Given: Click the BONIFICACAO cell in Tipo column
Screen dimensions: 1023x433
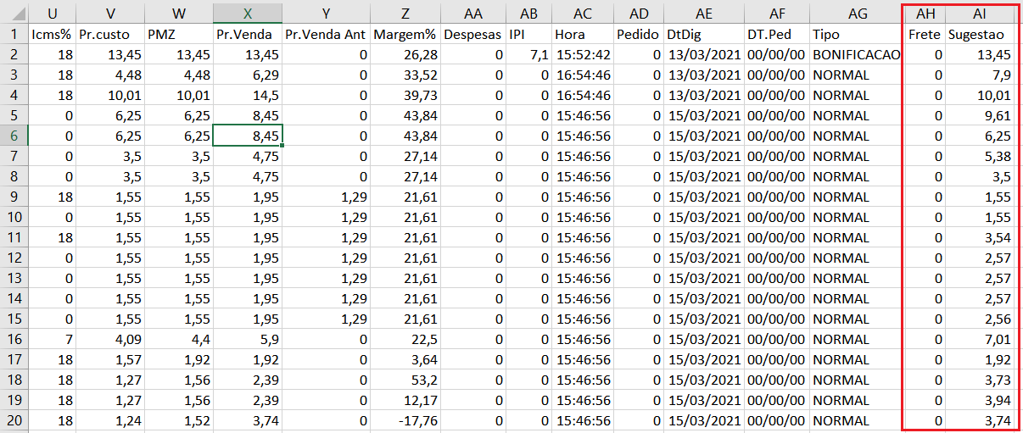Looking at the screenshot, I should [x=858, y=54].
